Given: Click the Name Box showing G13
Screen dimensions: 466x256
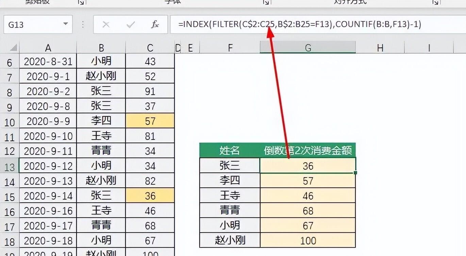Looking at the screenshot, I should 32,24.
